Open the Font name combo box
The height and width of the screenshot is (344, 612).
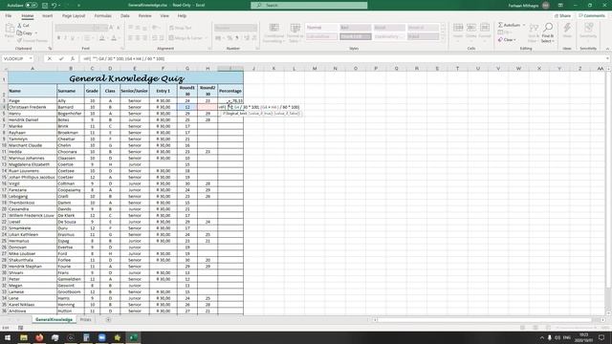[x=75, y=28]
